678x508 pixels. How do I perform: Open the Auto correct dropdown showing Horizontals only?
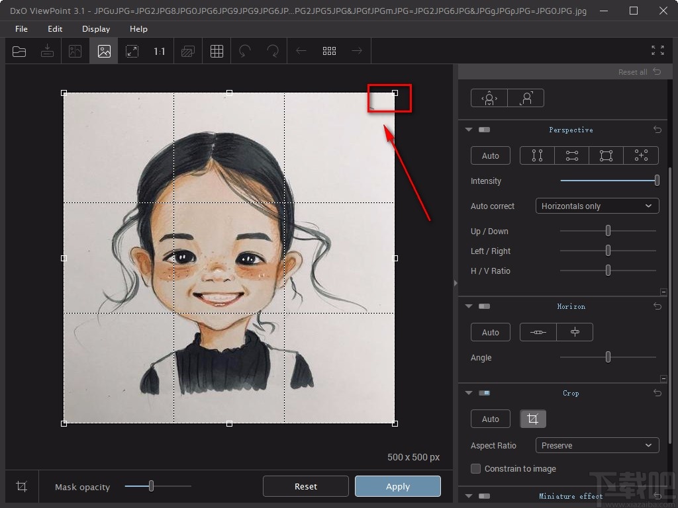[597, 206]
